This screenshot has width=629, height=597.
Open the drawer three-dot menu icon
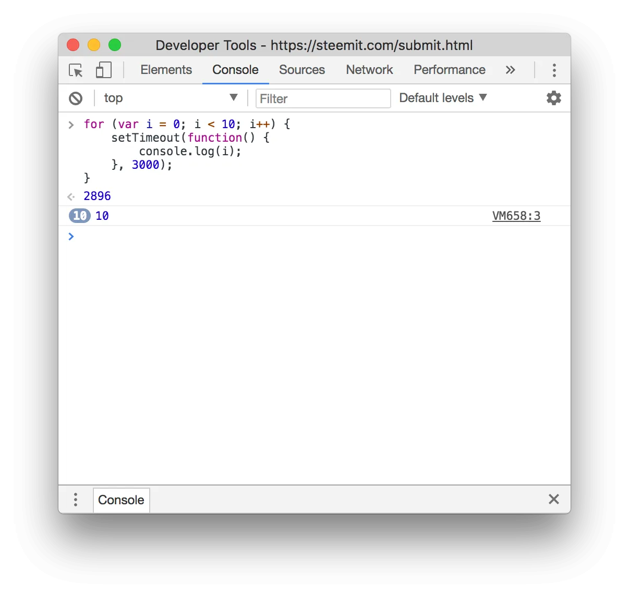pos(76,500)
